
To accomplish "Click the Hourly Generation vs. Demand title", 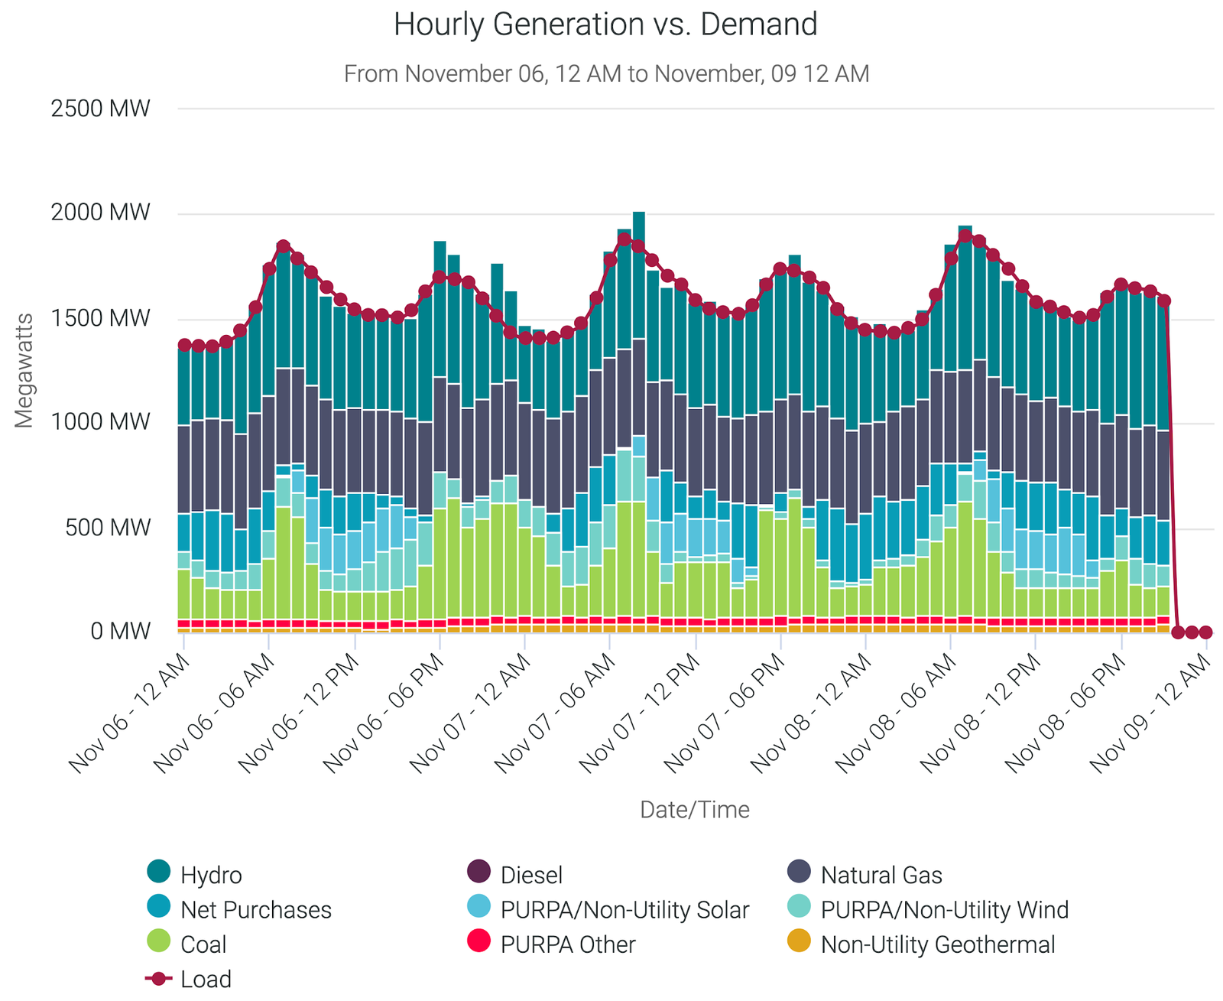I will click(605, 24).
